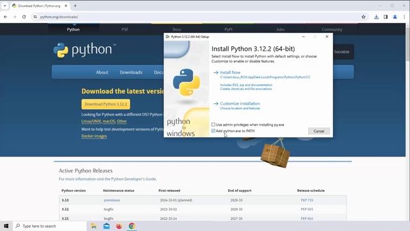Click the 3.13 version cell
Screen dimensions: 410x231
click(65, 200)
